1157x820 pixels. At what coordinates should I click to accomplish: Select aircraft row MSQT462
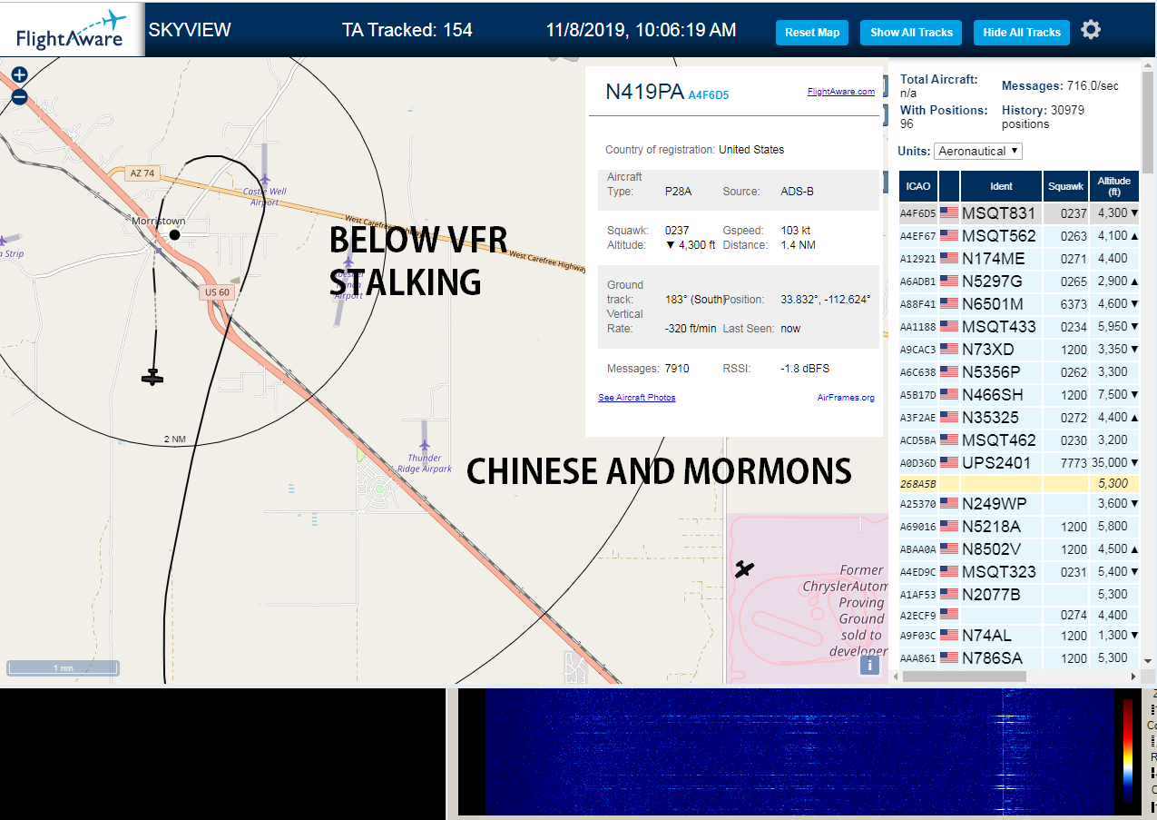[1019, 440]
